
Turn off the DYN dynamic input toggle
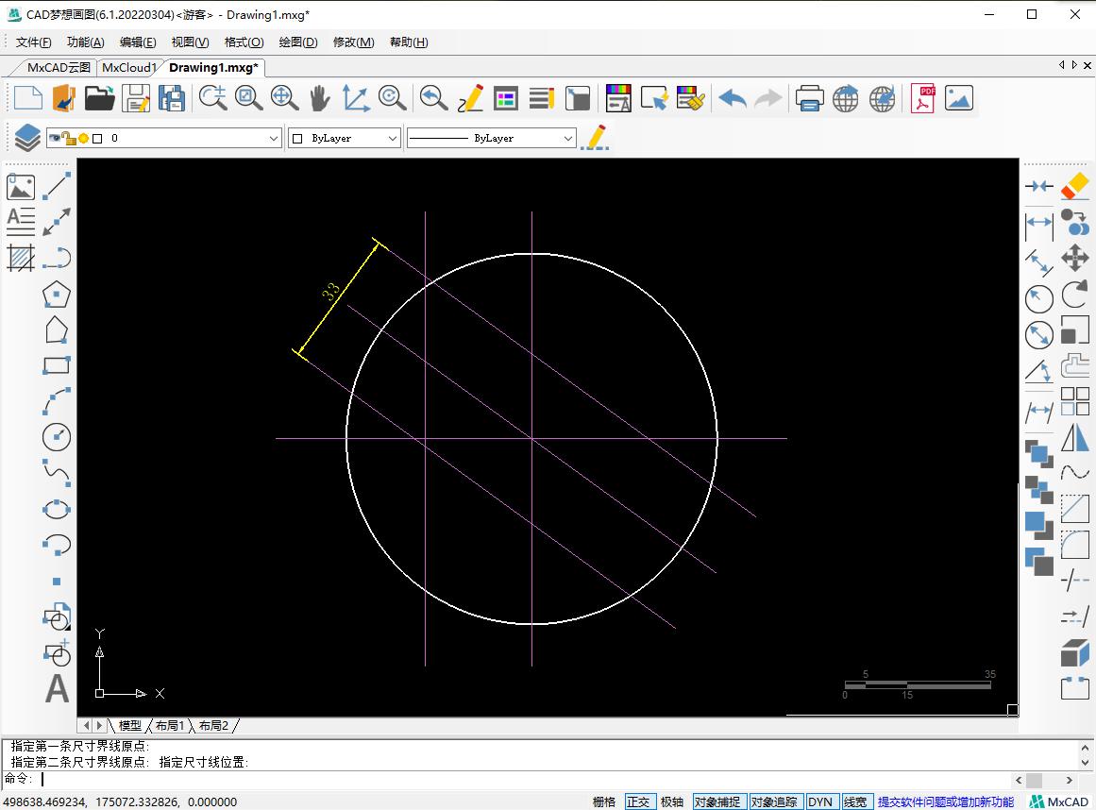821,801
